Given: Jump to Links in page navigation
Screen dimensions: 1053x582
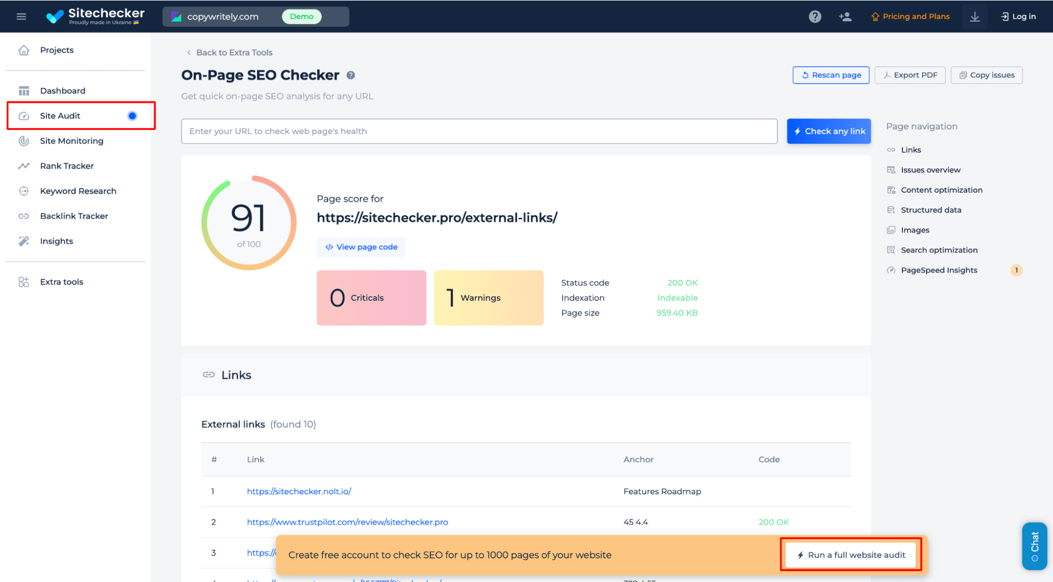Looking at the screenshot, I should 910,150.
